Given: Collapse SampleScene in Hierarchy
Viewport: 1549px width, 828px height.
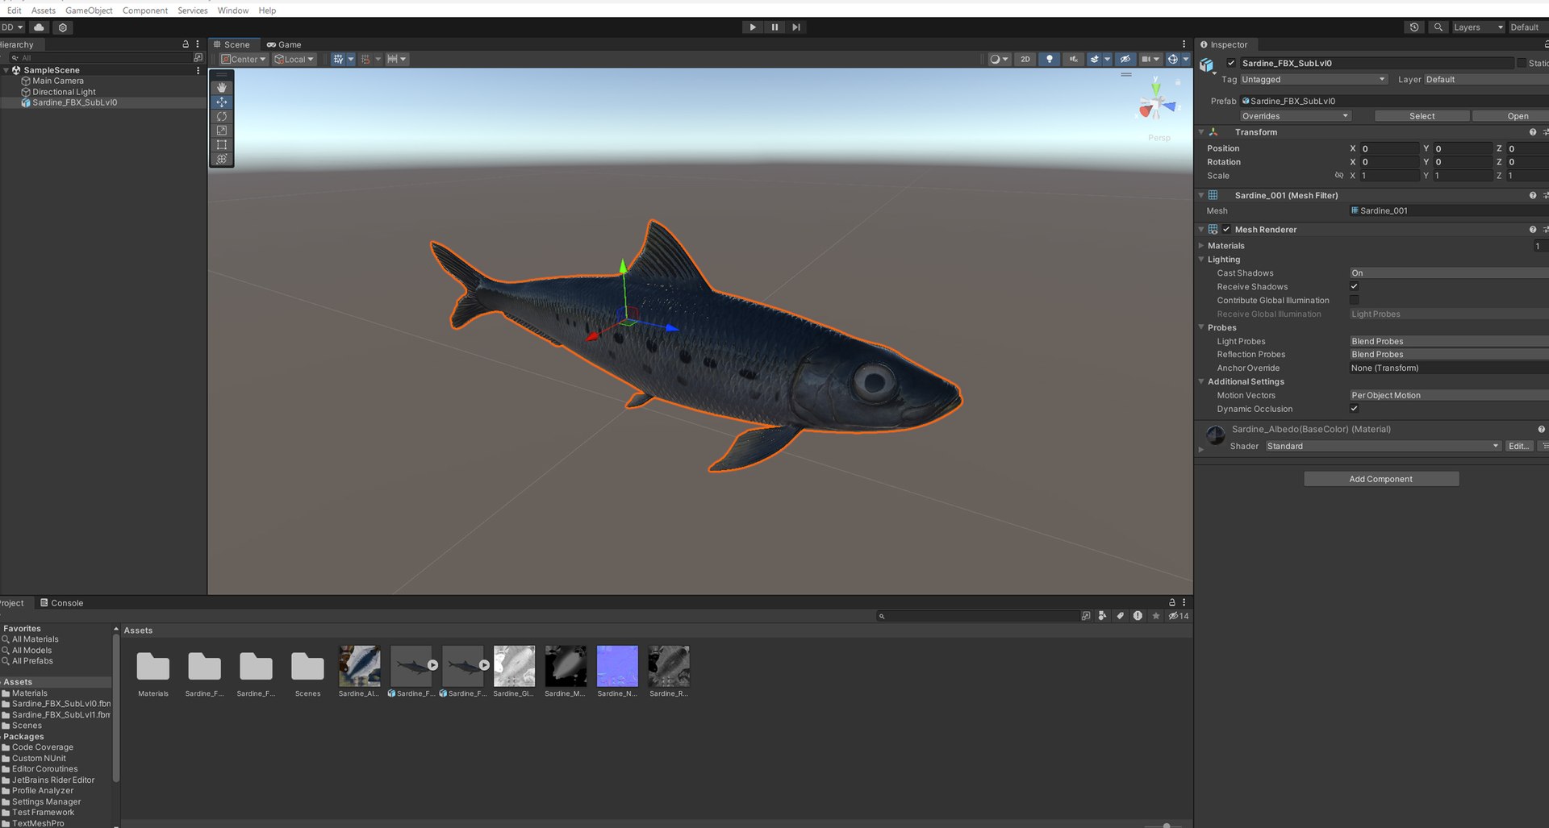Looking at the screenshot, I should [6, 70].
